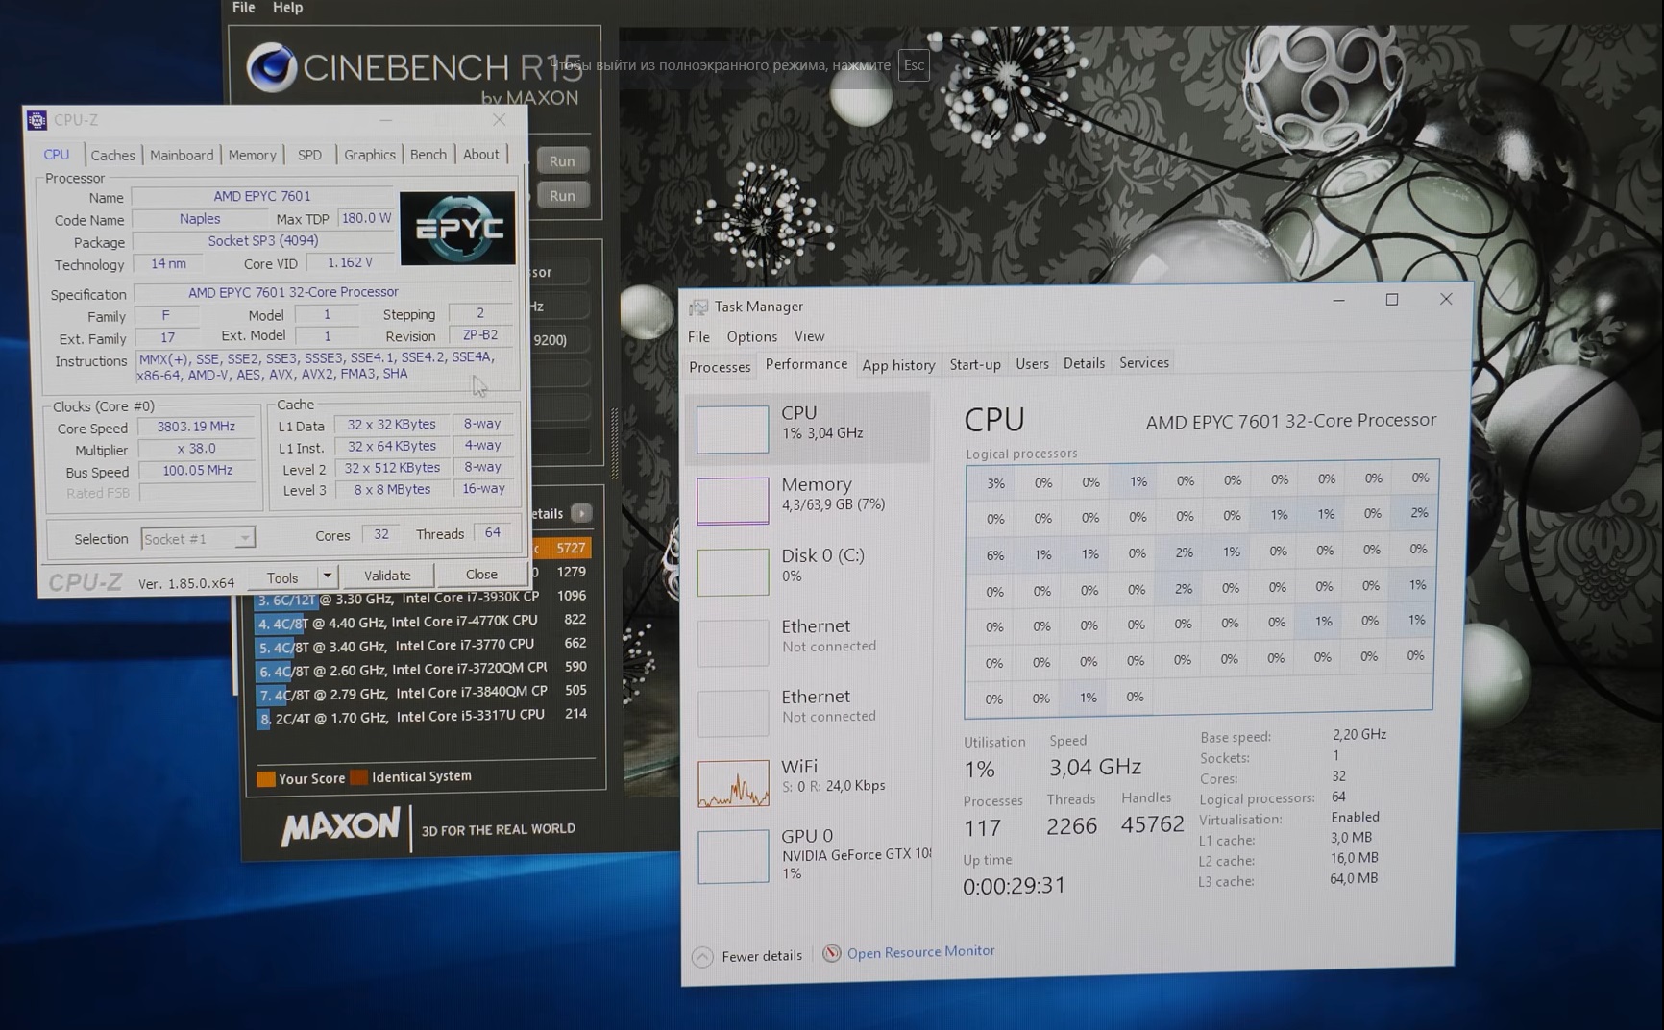The width and height of the screenshot is (1664, 1030).
Task: Click the Cinebench R15 sphere logo
Action: point(270,67)
